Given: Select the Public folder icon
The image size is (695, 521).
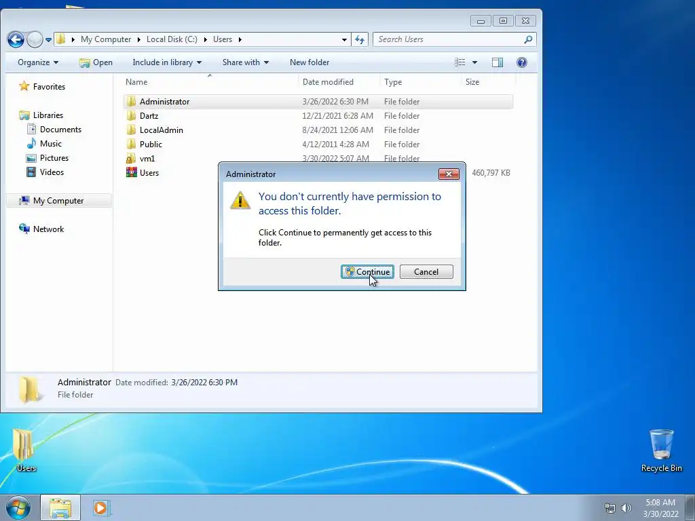Looking at the screenshot, I should [x=131, y=144].
